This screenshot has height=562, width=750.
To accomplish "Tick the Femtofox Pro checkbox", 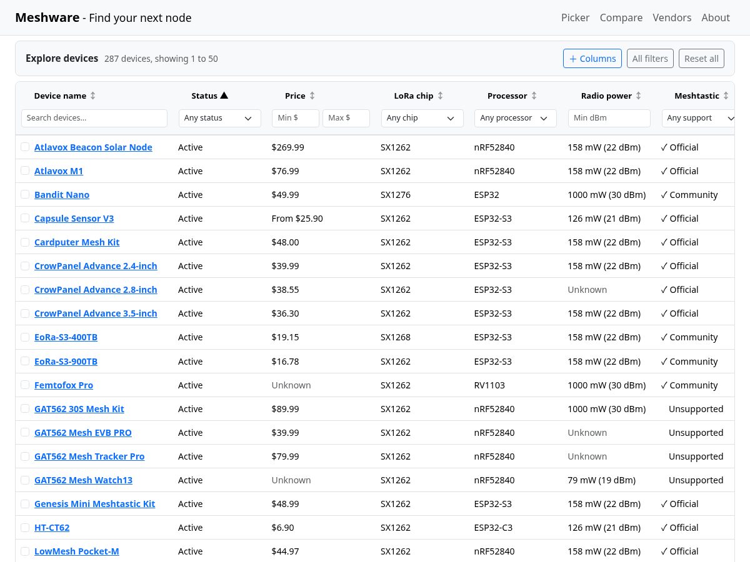I will [x=25, y=385].
